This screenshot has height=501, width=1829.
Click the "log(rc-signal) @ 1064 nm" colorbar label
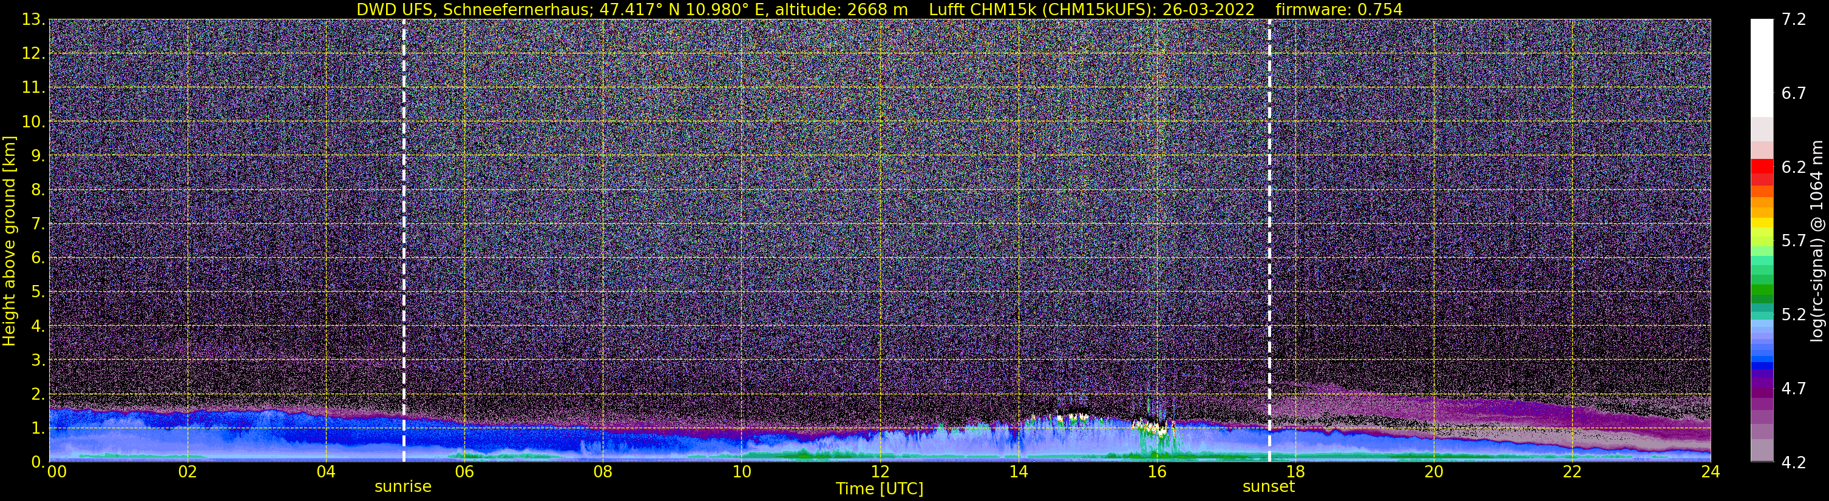pyautogui.click(x=1816, y=241)
